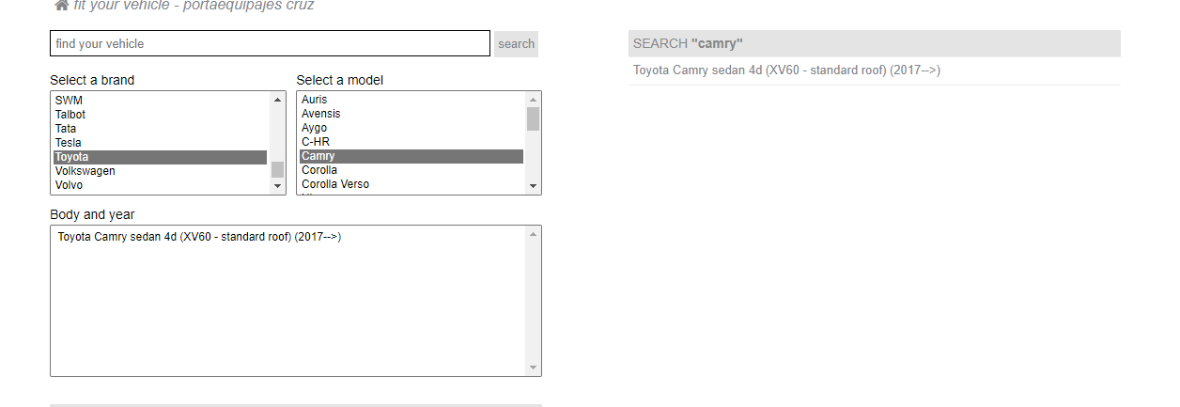This screenshot has height=407, width=1180.
Task: Click Body and year list scroll-up arrow
Action: 534,234
